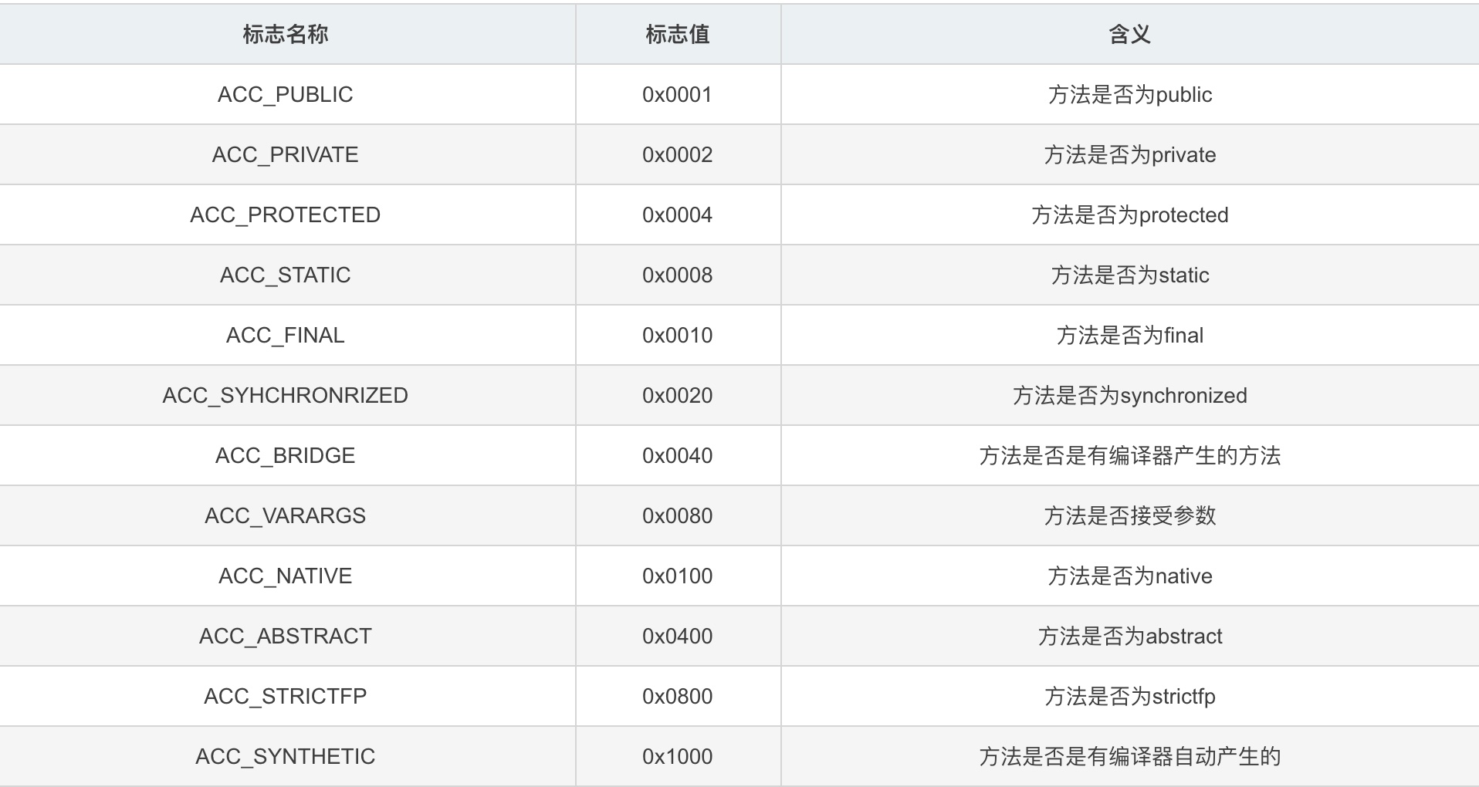Click the flag value 0x0001

[x=678, y=94]
